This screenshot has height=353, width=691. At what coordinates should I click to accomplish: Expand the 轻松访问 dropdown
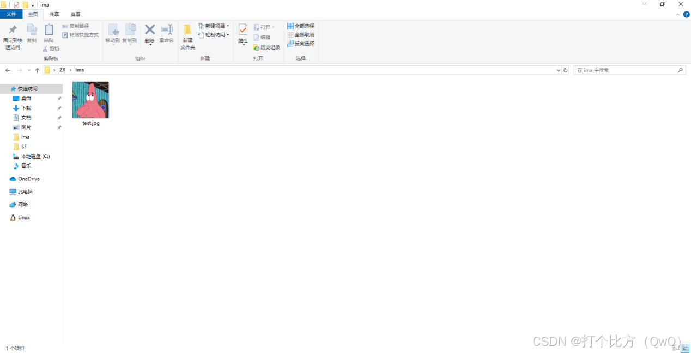228,35
